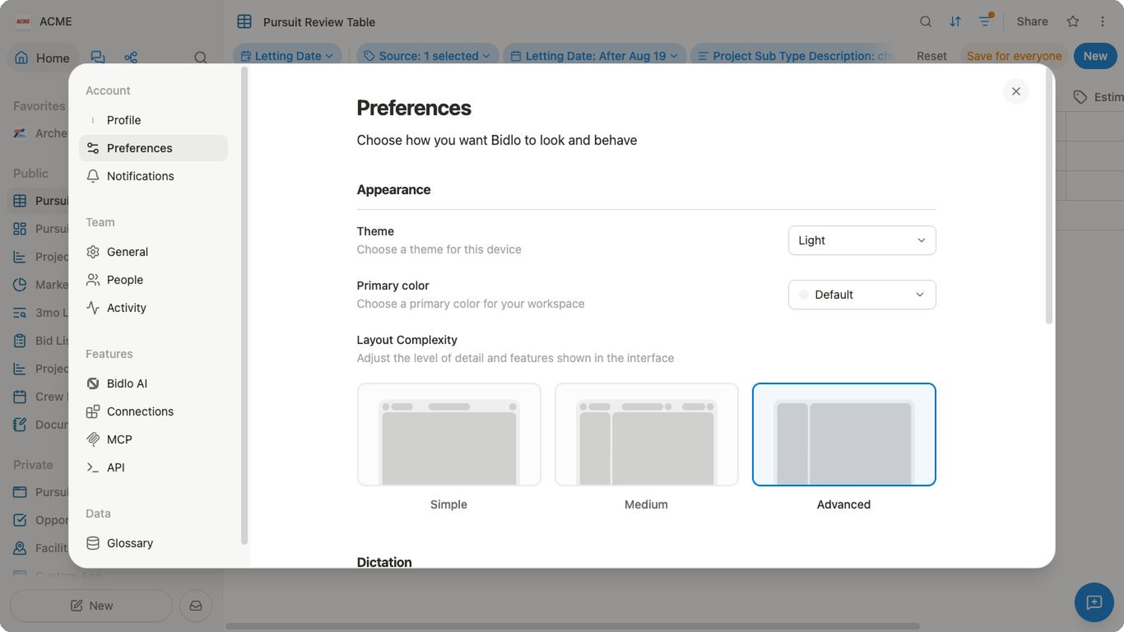Click the API terminal prompt icon
The height and width of the screenshot is (632, 1124).
(x=92, y=468)
